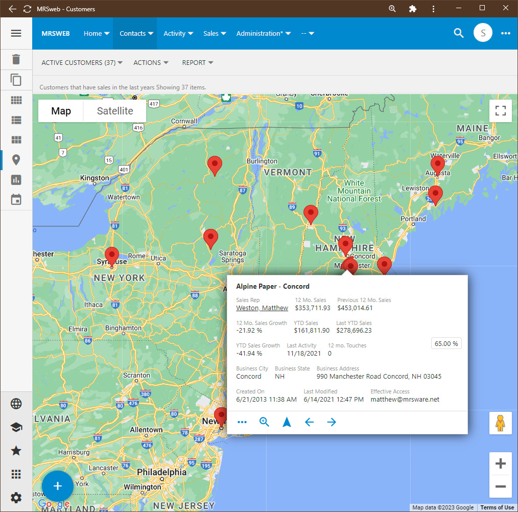
Task: Click the Google logo on the map
Action: (54, 504)
